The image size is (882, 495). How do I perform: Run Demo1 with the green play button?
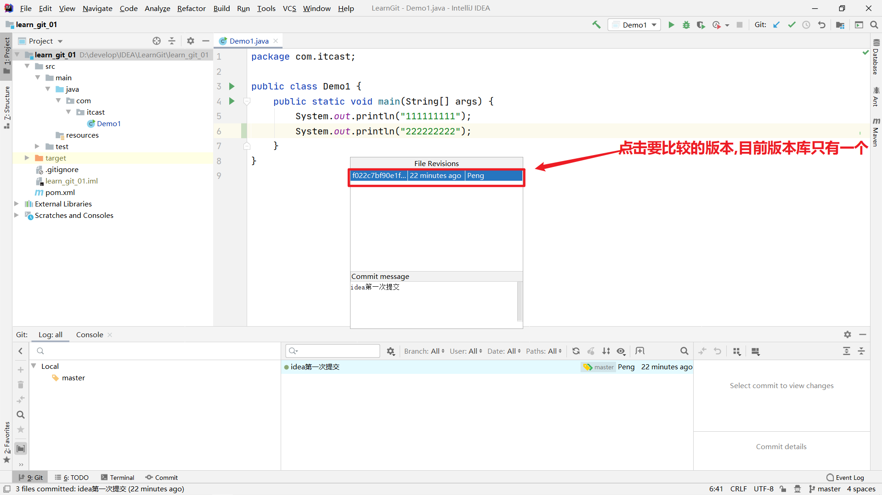pyautogui.click(x=671, y=25)
